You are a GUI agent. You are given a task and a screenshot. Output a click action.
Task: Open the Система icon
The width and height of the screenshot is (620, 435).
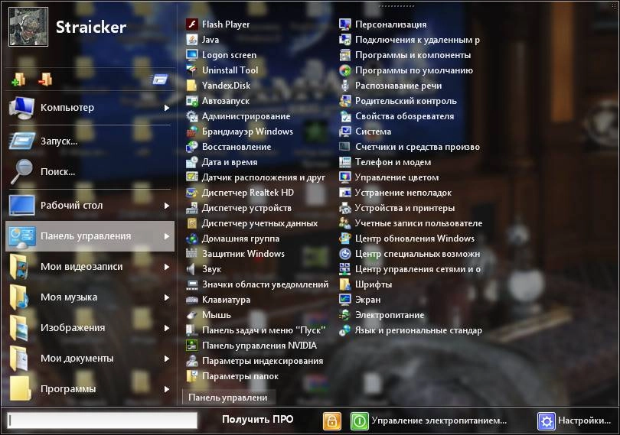(344, 131)
